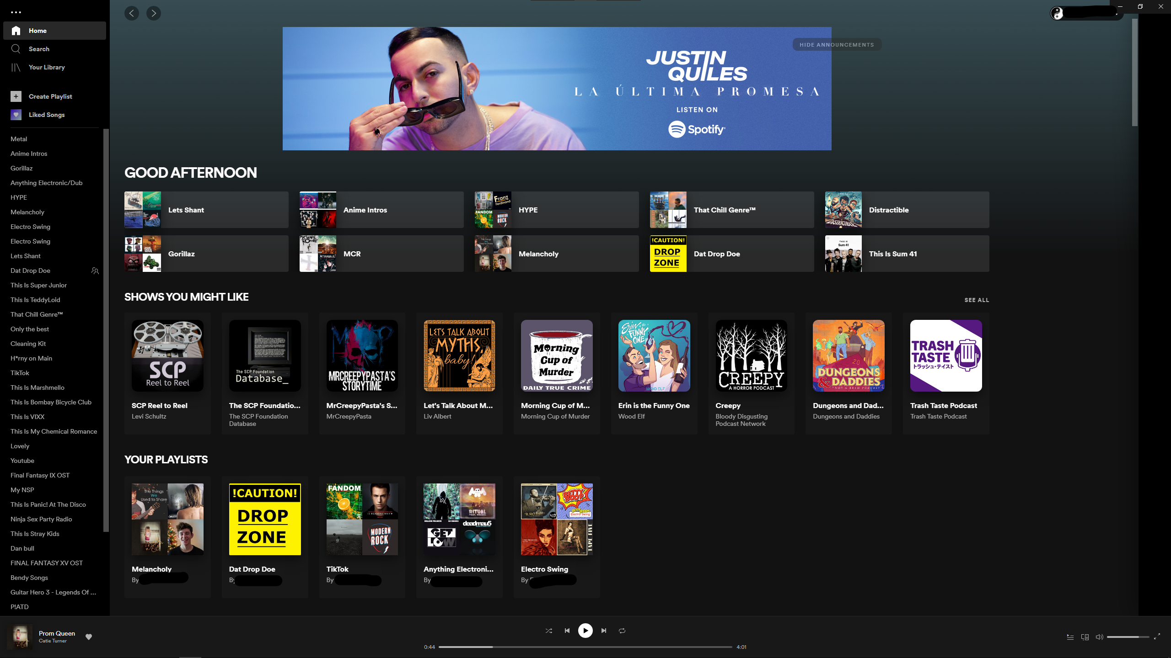The image size is (1171, 658).
Task: Enter full screen mode
Action: pyautogui.click(x=1157, y=637)
